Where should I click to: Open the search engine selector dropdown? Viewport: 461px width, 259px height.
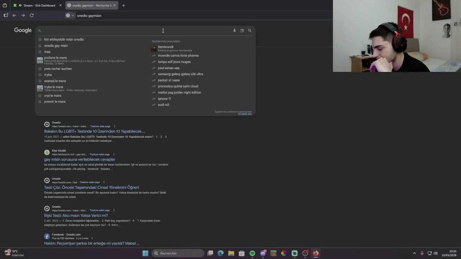(70, 15)
